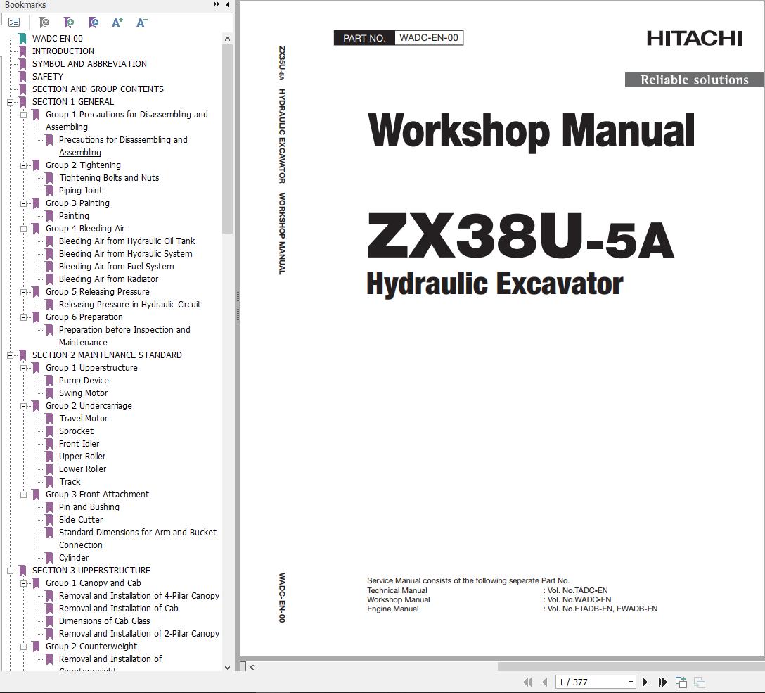This screenshot has width=765, height=693.
Task: Go to the first page
Action: coord(527,682)
